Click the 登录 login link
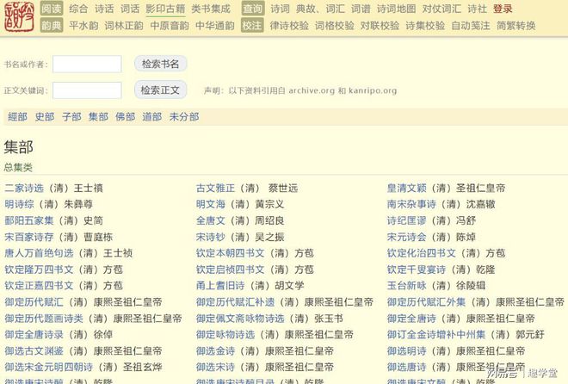 pos(503,9)
